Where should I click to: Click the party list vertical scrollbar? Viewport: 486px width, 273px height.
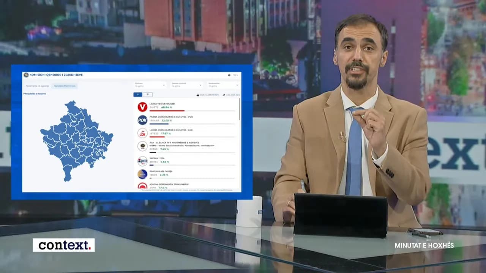240,109
